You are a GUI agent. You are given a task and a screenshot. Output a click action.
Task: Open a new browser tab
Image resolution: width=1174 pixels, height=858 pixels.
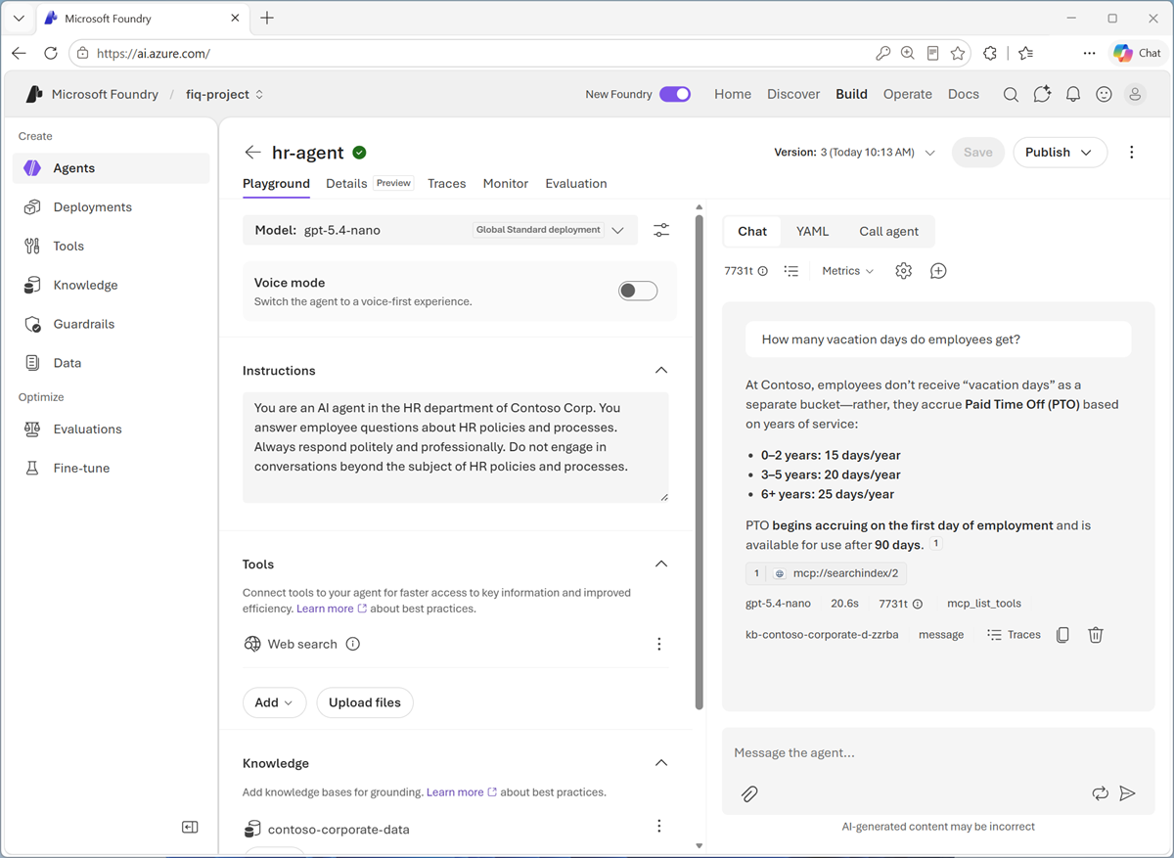pos(267,18)
